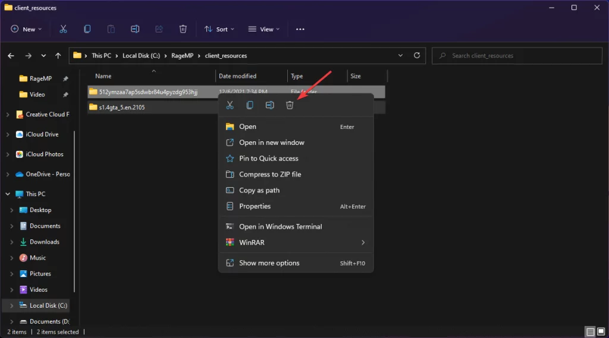Click the Delete trash icon in the top toolbar
This screenshot has width=609, height=338.
click(183, 29)
